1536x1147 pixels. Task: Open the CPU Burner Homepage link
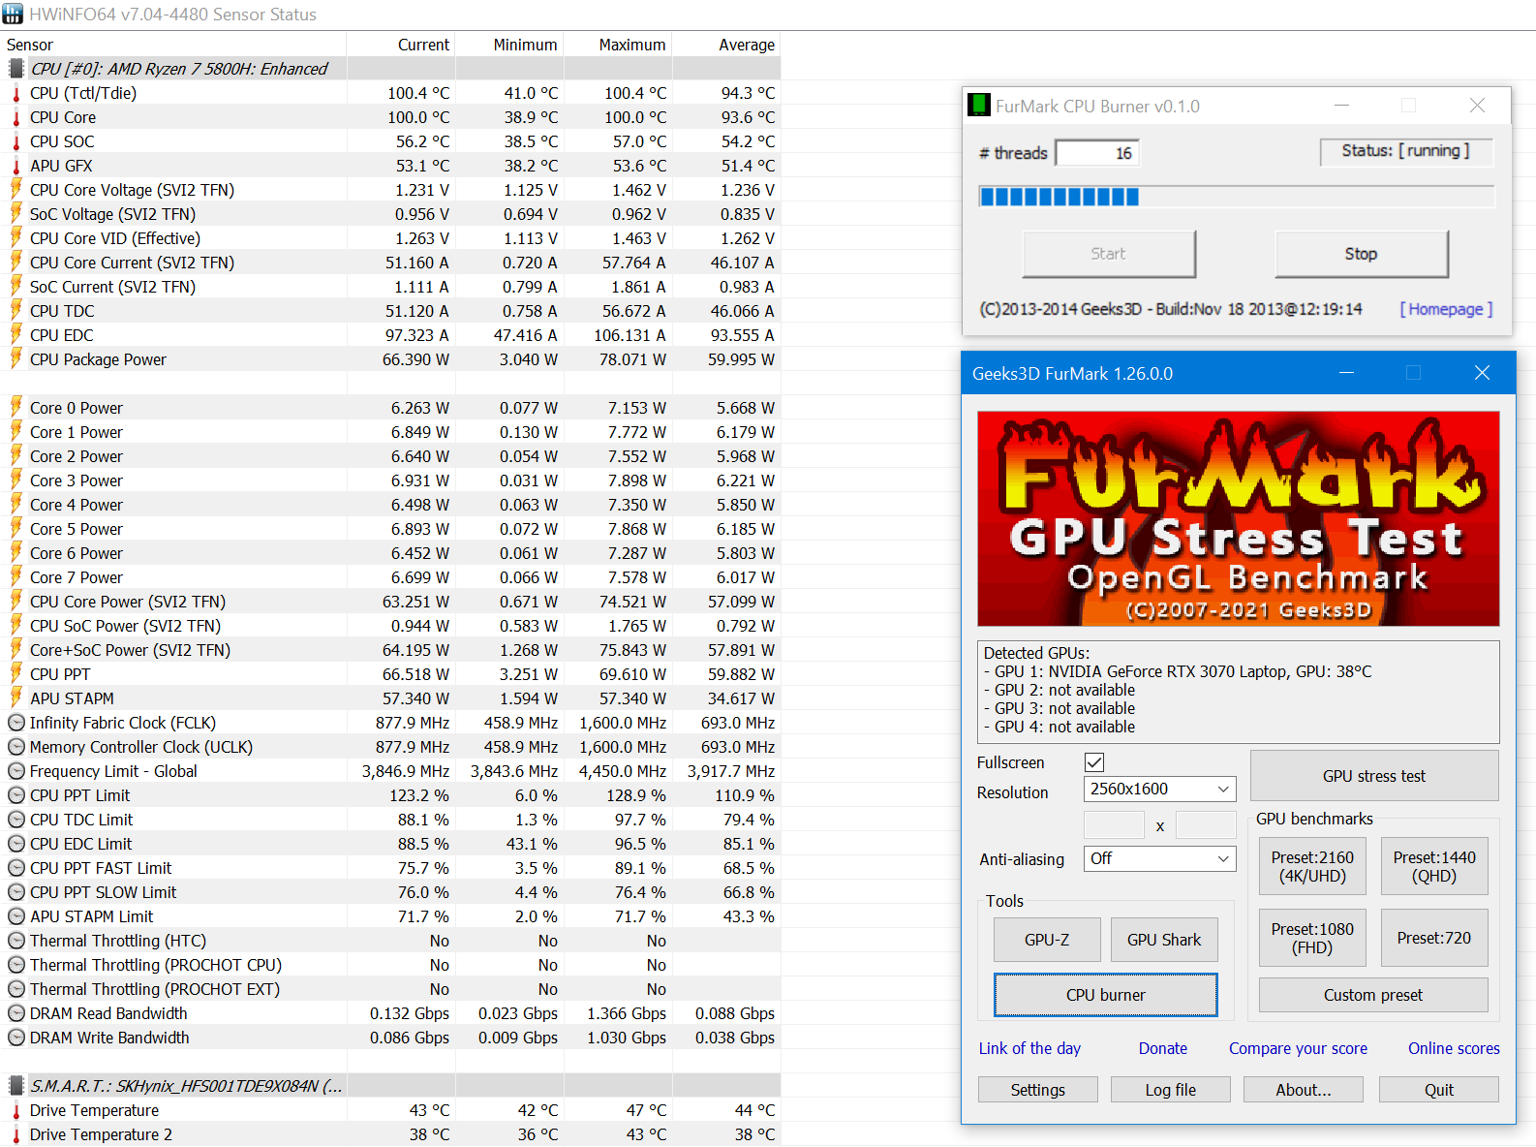click(1446, 309)
